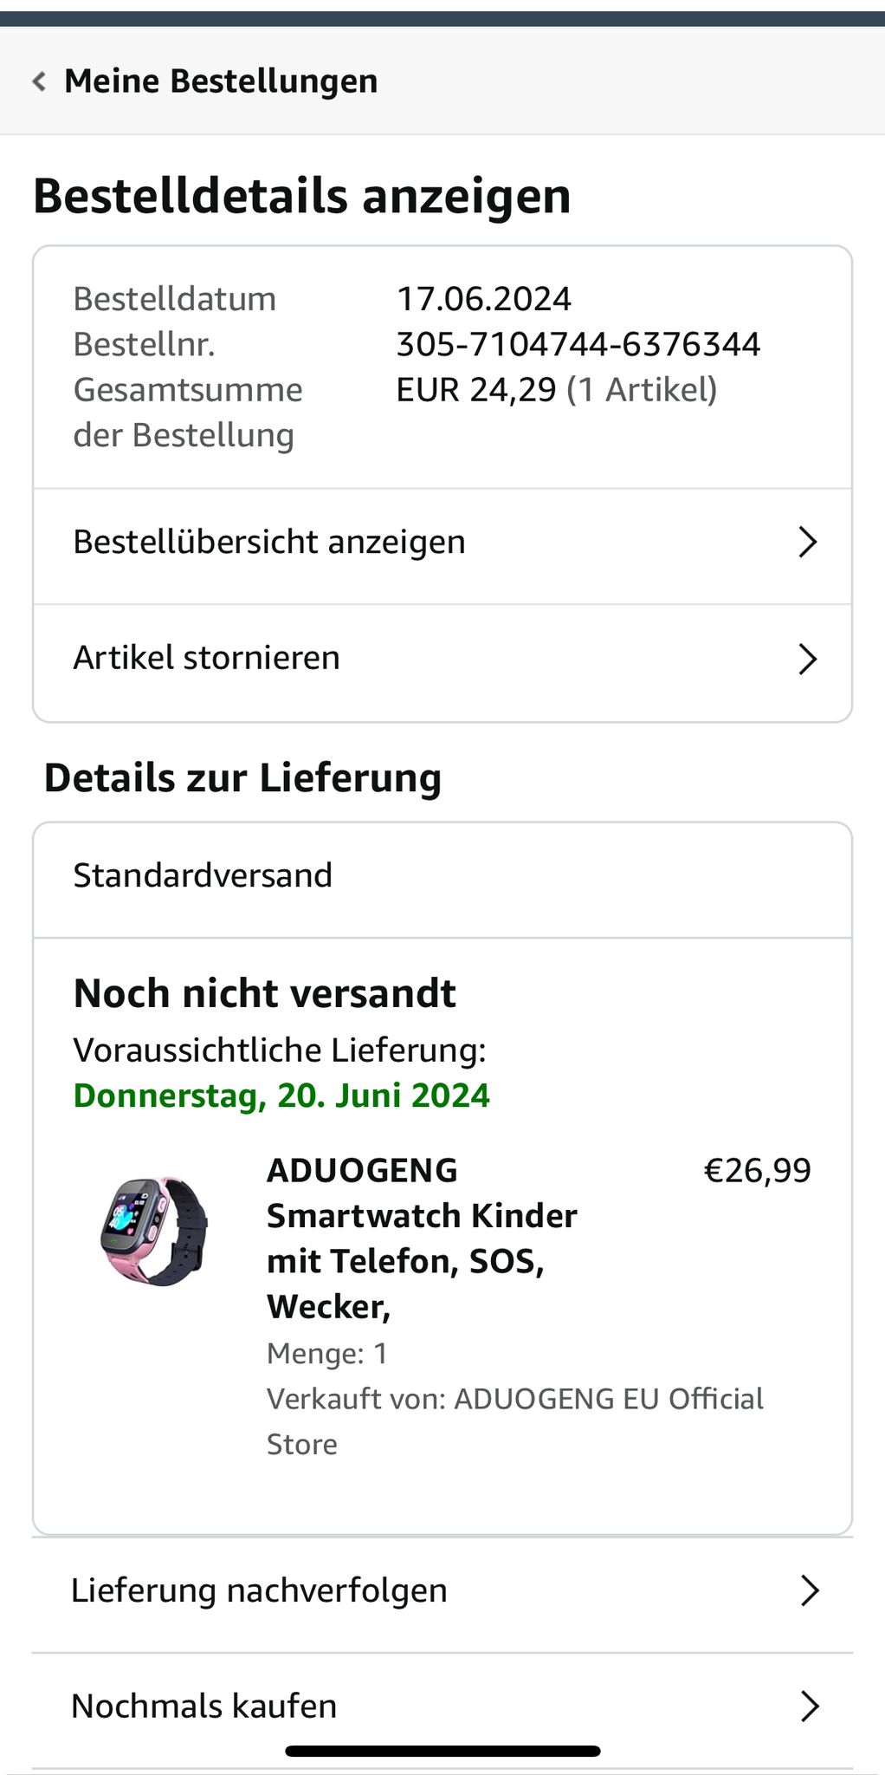
Task: Tap the Noch nicht versandt status heading
Action: point(264,994)
